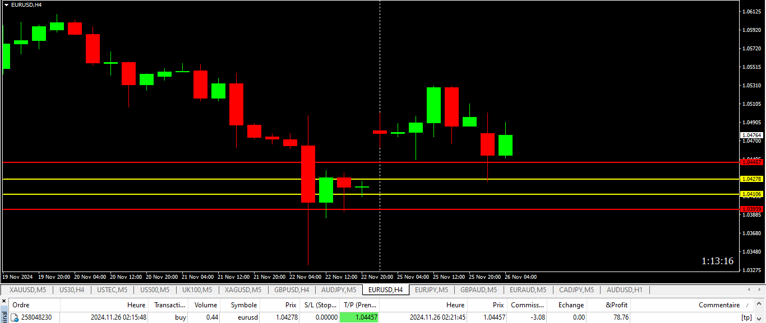Select the green T/P cell 1.04457
766x323 pixels.
pyautogui.click(x=359, y=317)
